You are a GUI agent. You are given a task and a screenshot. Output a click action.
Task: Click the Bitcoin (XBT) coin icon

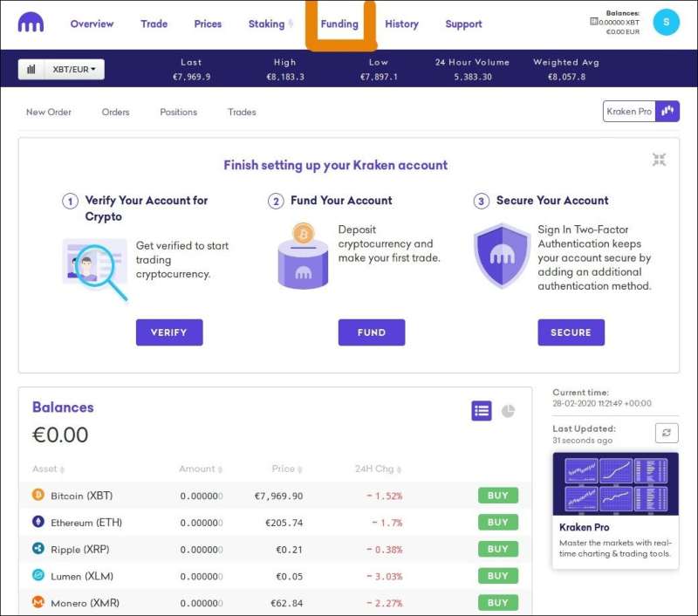click(38, 496)
